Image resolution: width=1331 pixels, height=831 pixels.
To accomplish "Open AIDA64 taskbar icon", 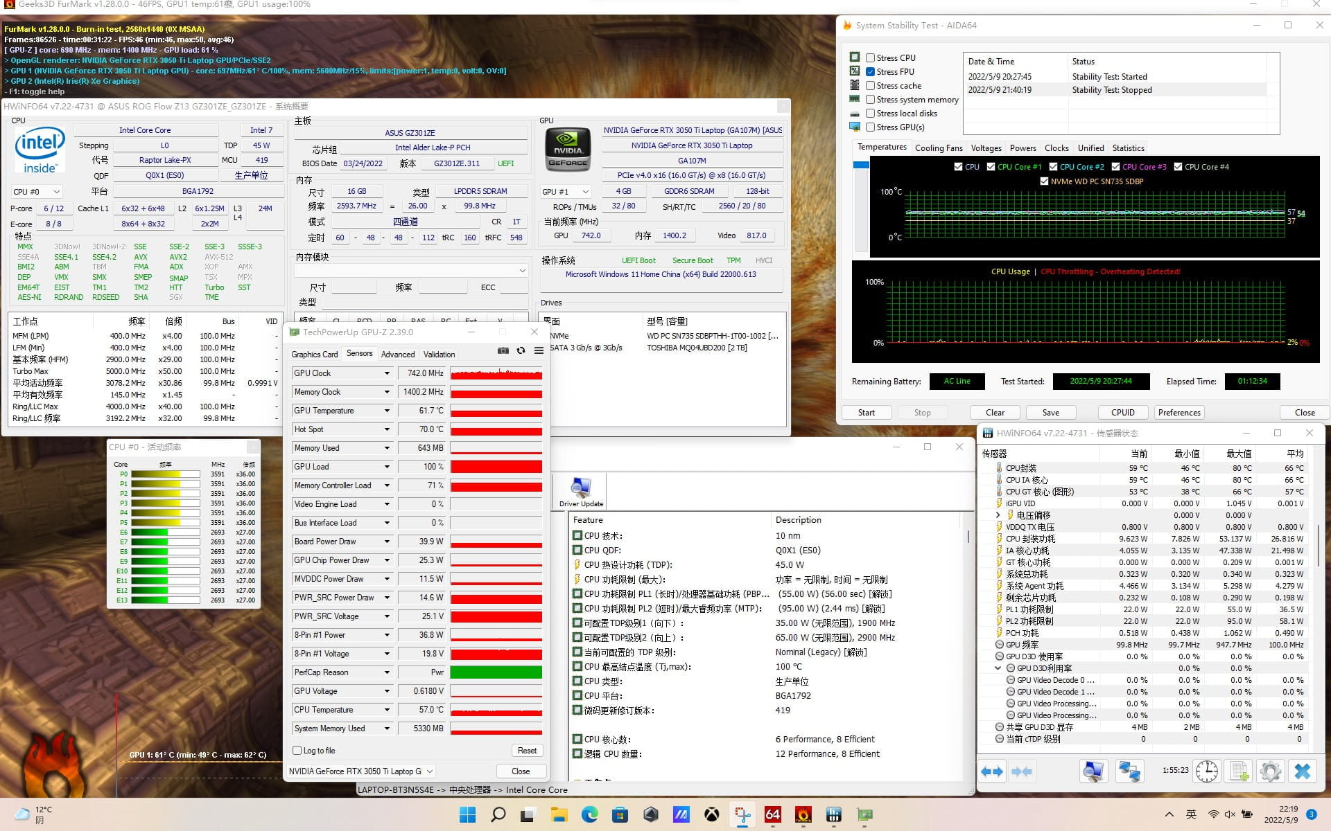I will point(772,815).
